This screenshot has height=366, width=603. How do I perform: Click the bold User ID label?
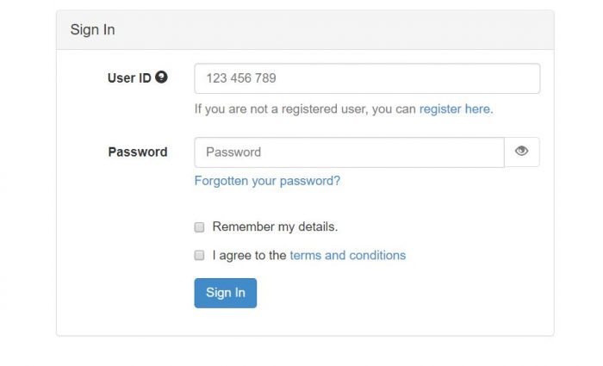point(129,78)
